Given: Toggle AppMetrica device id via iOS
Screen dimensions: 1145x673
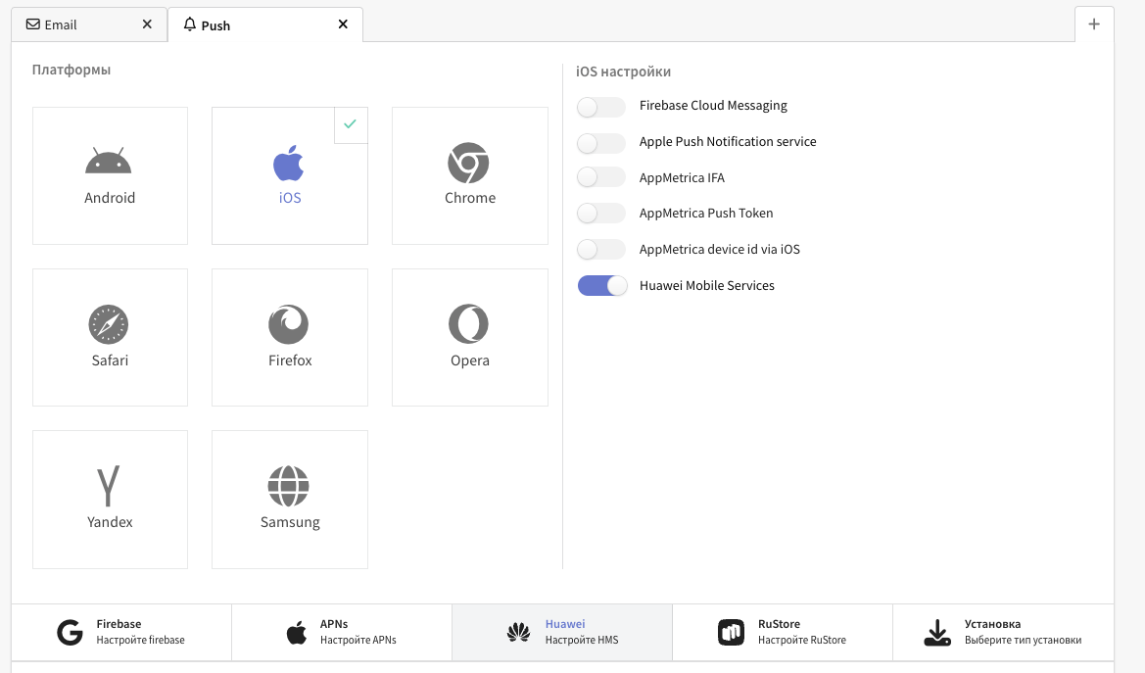Looking at the screenshot, I should tap(601, 250).
